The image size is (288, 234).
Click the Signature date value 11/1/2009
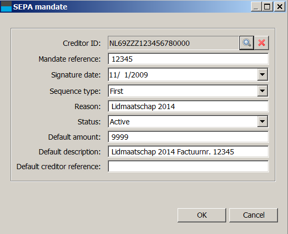[x=128, y=75]
